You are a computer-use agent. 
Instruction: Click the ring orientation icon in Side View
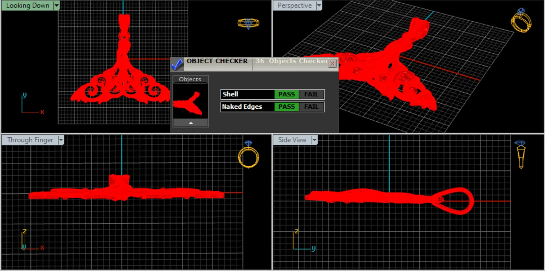coord(520,154)
